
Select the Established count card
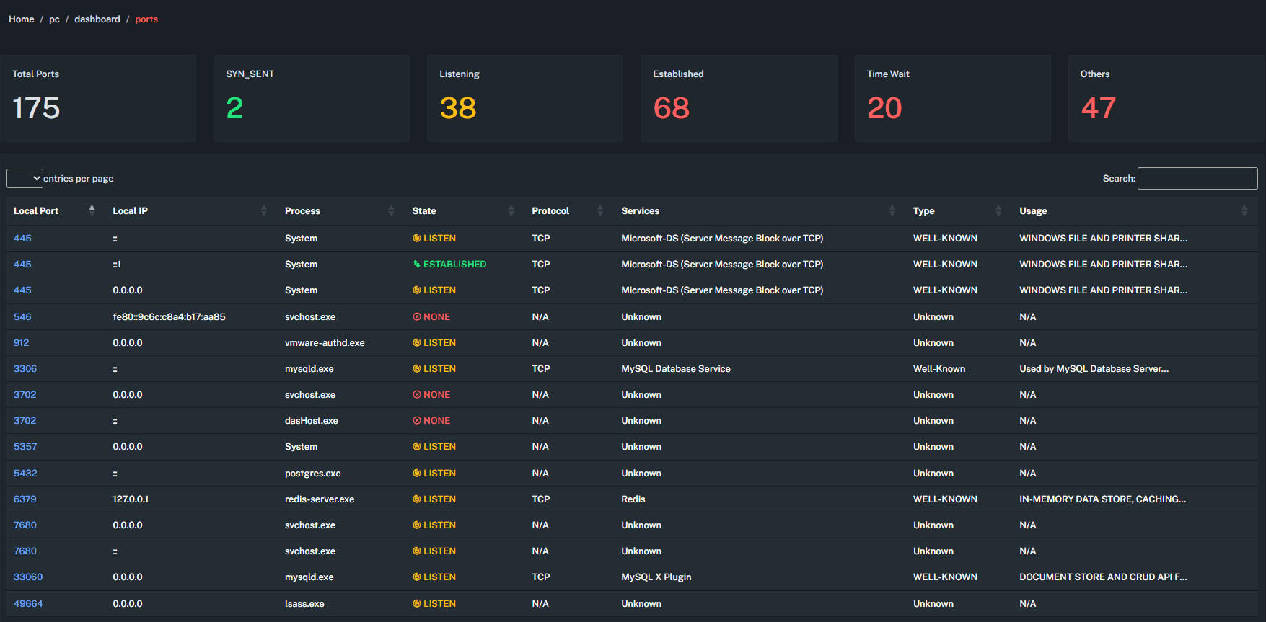tap(739, 99)
